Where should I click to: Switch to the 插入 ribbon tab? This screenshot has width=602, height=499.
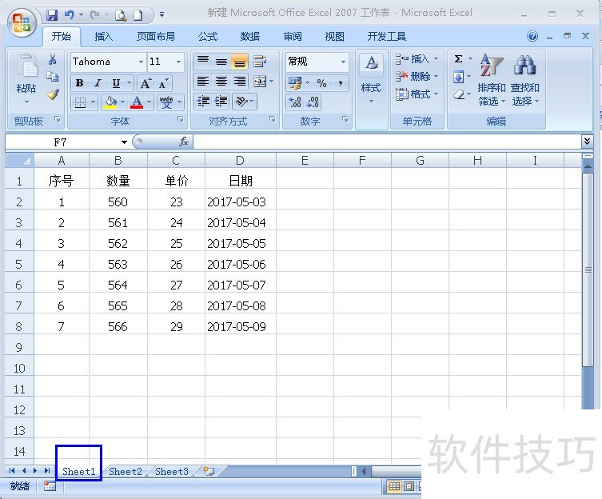pyautogui.click(x=104, y=37)
